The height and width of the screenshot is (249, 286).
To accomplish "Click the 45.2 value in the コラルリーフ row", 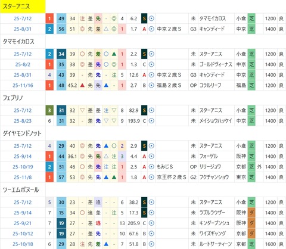I will [x=72, y=85].
